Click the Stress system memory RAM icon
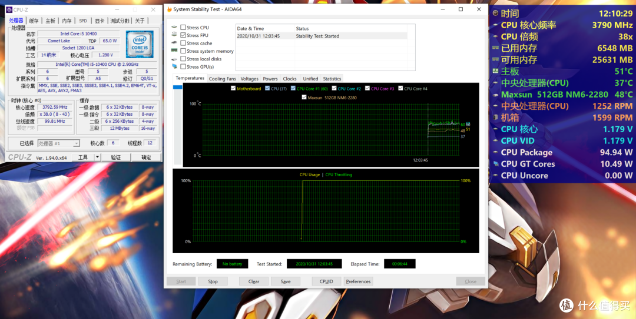636x319 pixels. tap(174, 51)
